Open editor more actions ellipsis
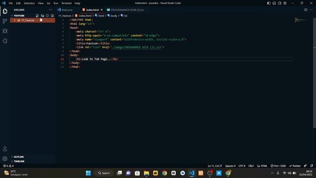 pyautogui.click(x=311, y=10)
